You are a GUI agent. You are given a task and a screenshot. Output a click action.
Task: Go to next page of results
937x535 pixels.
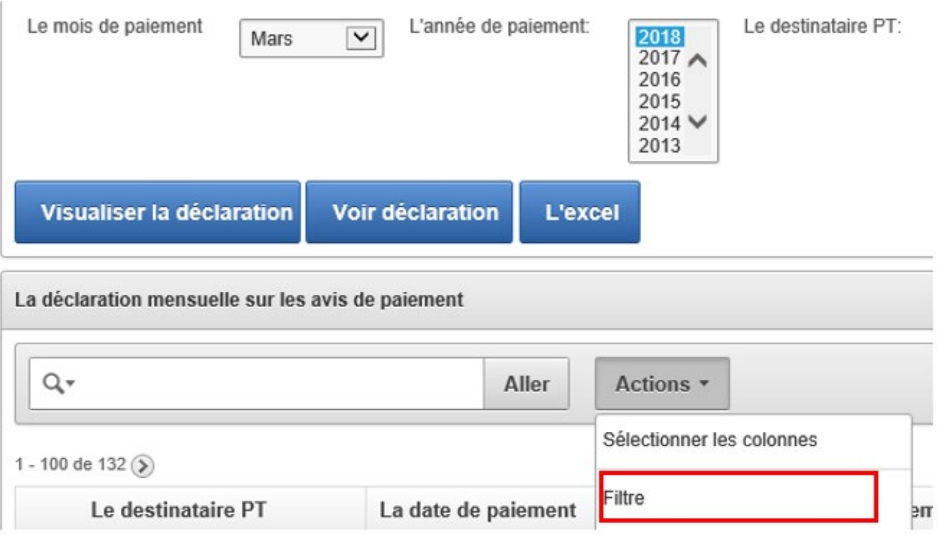pos(143,466)
